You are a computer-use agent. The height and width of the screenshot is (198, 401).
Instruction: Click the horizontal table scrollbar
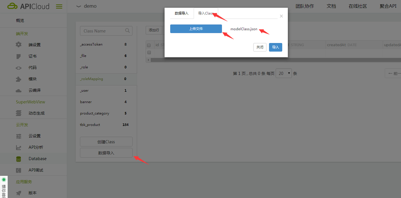click(276, 60)
